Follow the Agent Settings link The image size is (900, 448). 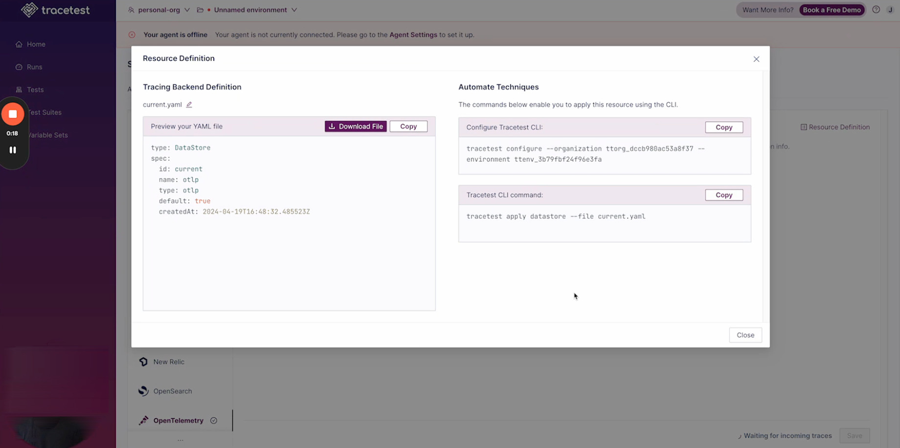[x=413, y=35]
